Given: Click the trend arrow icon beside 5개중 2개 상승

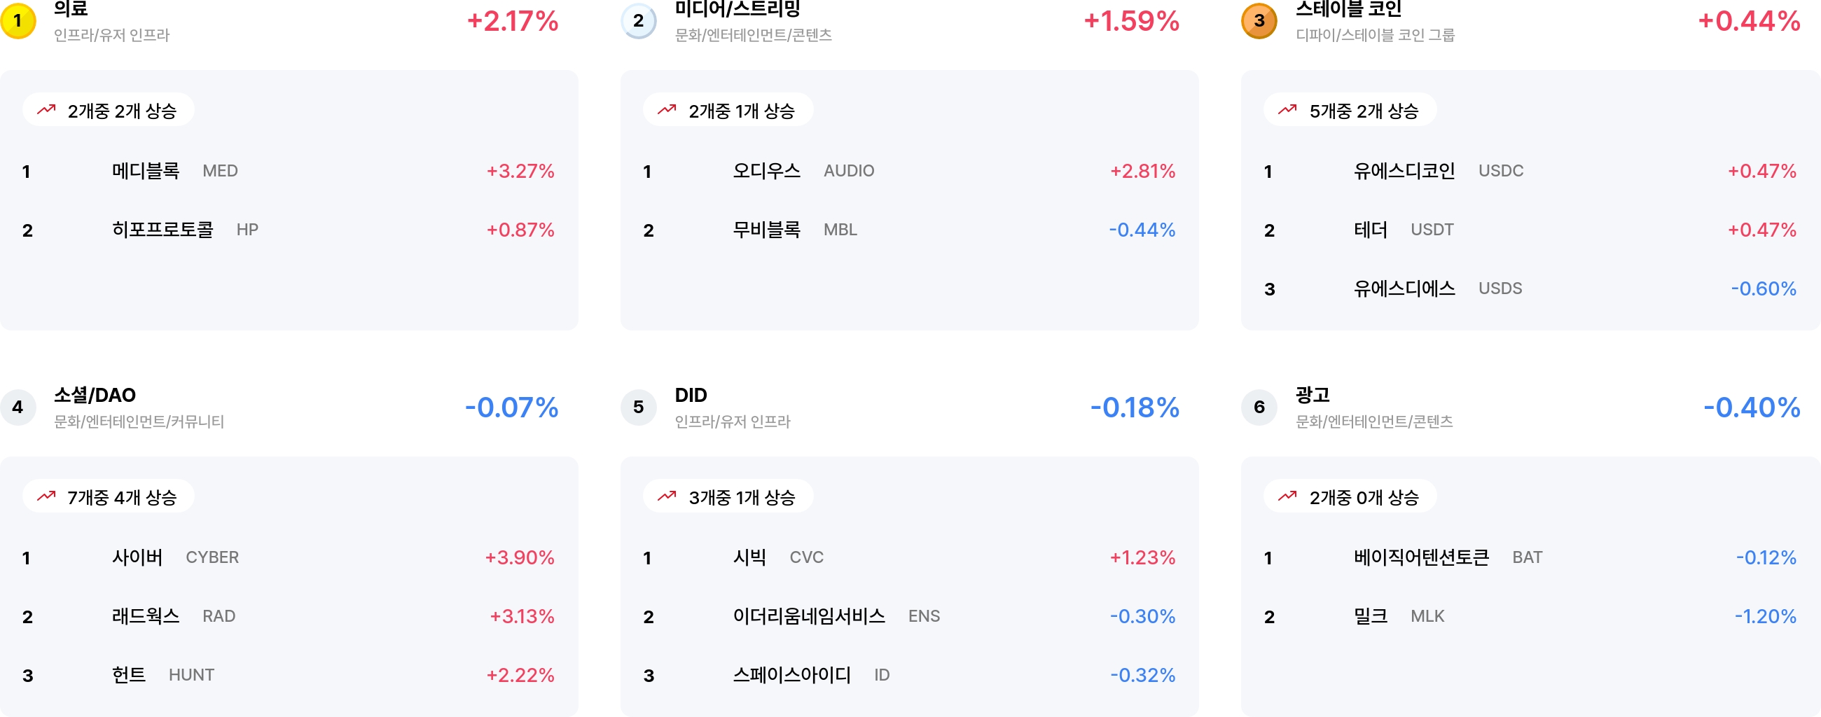Looking at the screenshot, I should click(1287, 109).
